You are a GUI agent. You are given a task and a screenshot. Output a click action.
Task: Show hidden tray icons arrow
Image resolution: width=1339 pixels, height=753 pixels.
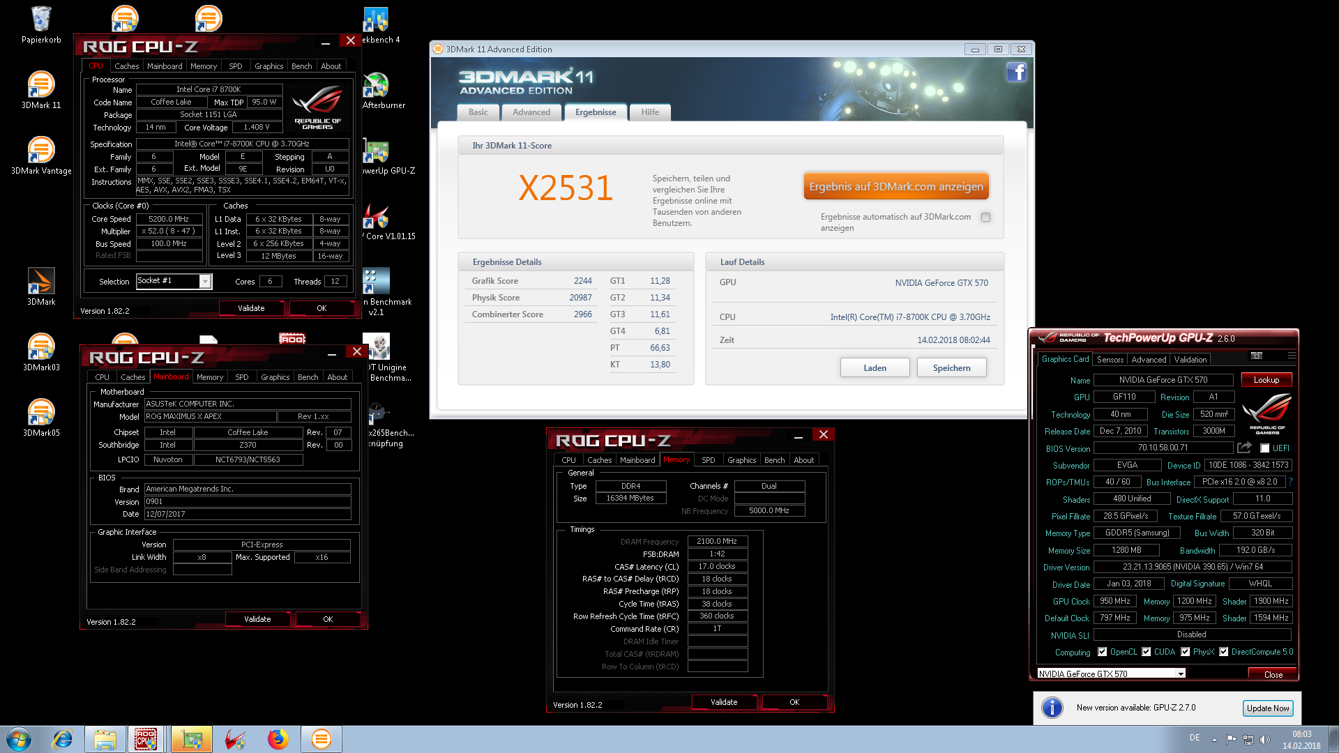[x=1214, y=739]
